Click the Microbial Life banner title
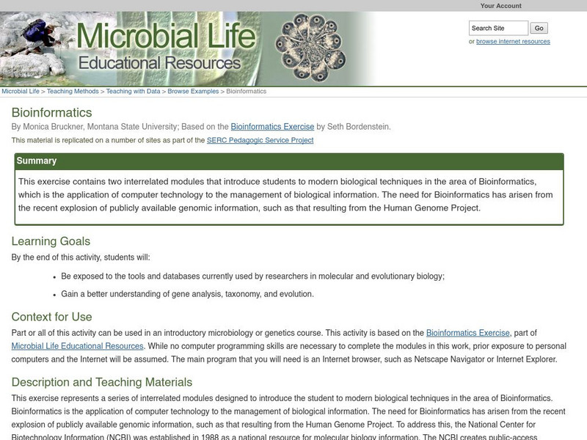The image size is (587, 440). 166,35
